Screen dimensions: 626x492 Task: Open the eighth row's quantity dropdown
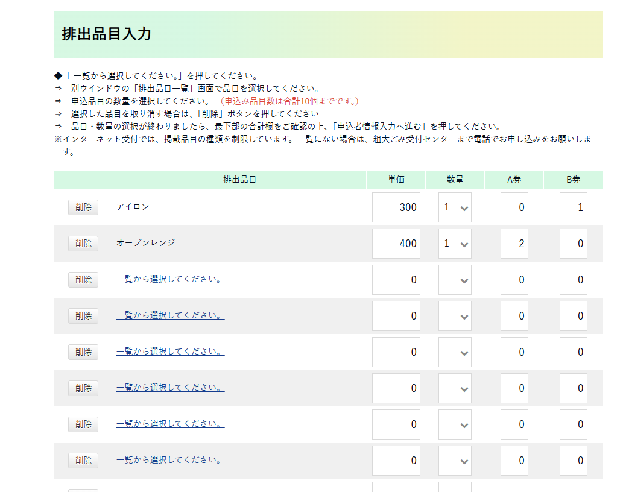[x=455, y=461]
